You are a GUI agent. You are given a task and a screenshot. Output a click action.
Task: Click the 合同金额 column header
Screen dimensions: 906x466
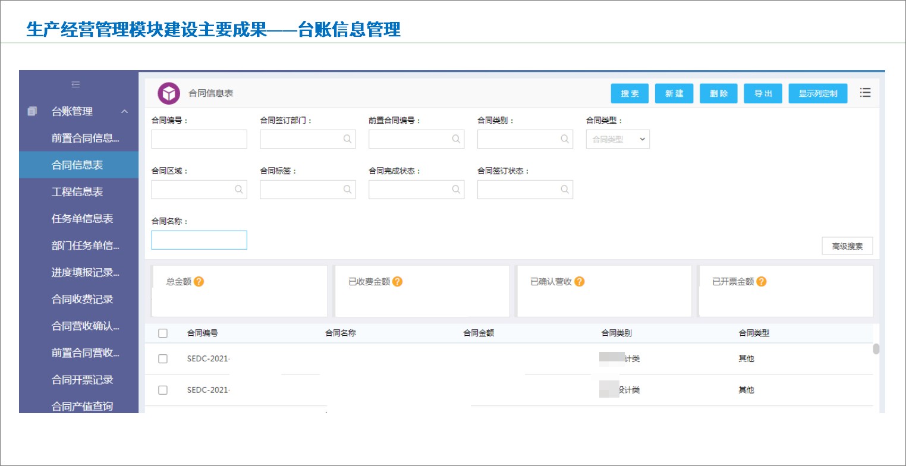[479, 333]
